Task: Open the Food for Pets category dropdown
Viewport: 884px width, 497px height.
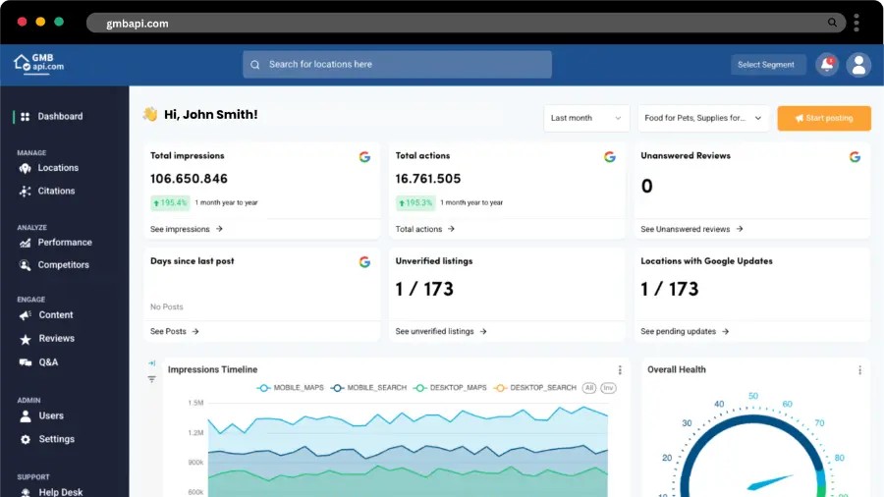Action: pyautogui.click(x=703, y=118)
